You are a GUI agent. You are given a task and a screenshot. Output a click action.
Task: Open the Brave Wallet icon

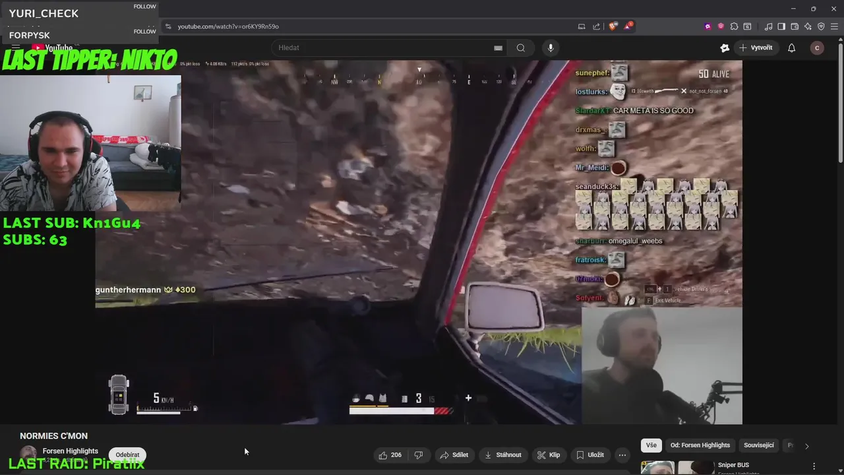pyautogui.click(x=795, y=26)
